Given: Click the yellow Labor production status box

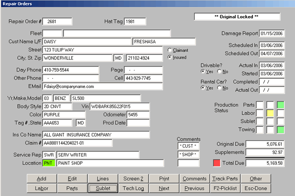Looking at the screenshot, I should pyautogui.click(x=270, y=113).
